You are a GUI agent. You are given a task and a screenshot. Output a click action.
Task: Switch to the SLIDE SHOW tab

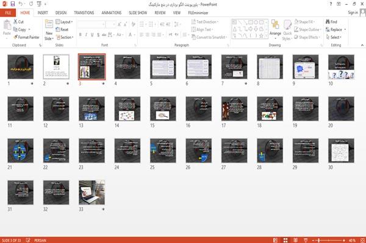point(138,13)
